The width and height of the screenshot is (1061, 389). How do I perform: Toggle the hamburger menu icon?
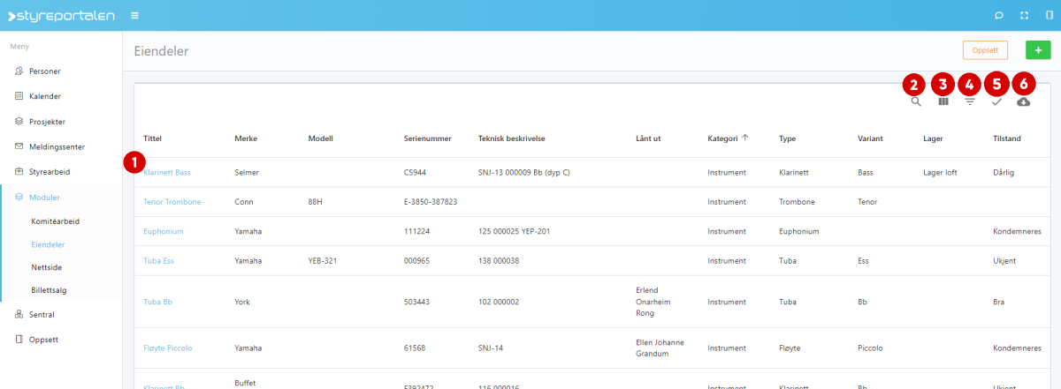pos(134,15)
